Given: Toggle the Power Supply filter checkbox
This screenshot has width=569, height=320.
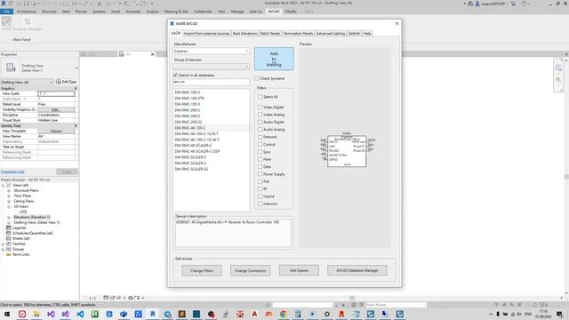Looking at the screenshot, I should click(x=260, y=174).
